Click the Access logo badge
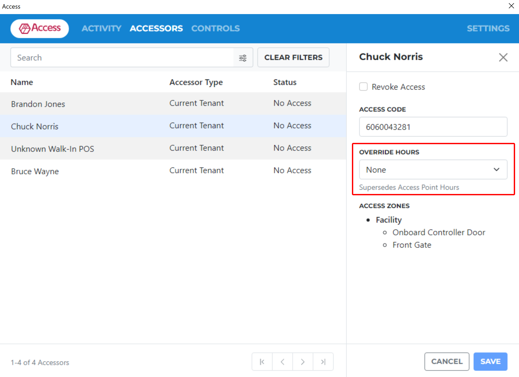 (40, 28)
